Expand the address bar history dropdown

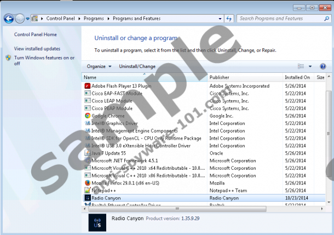pyautogui.click(x=219, y=19)
